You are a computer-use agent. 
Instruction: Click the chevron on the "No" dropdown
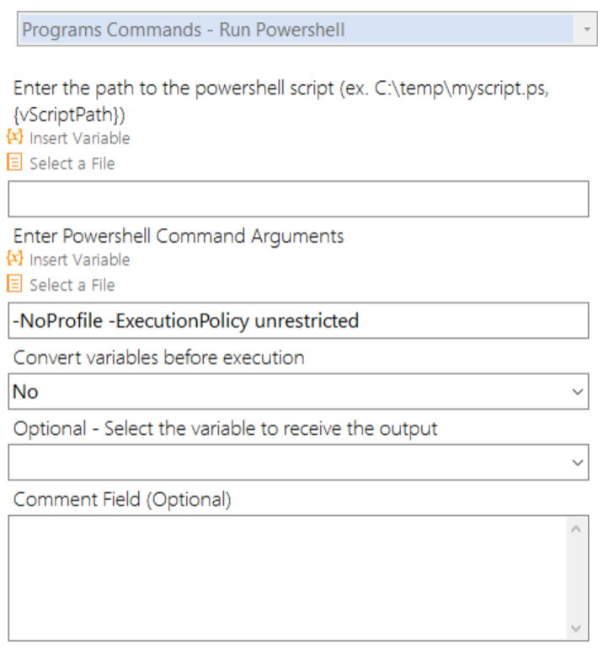coord(578,392)
